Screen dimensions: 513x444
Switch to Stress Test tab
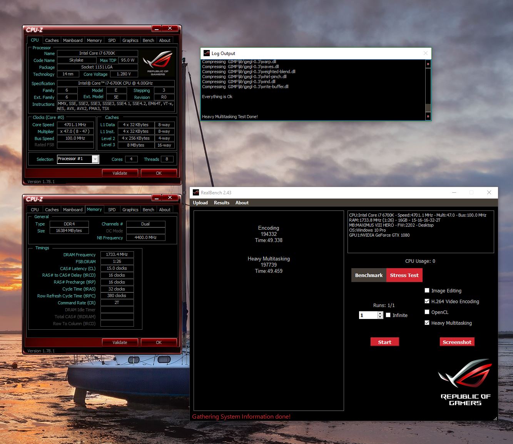[404, 275]
